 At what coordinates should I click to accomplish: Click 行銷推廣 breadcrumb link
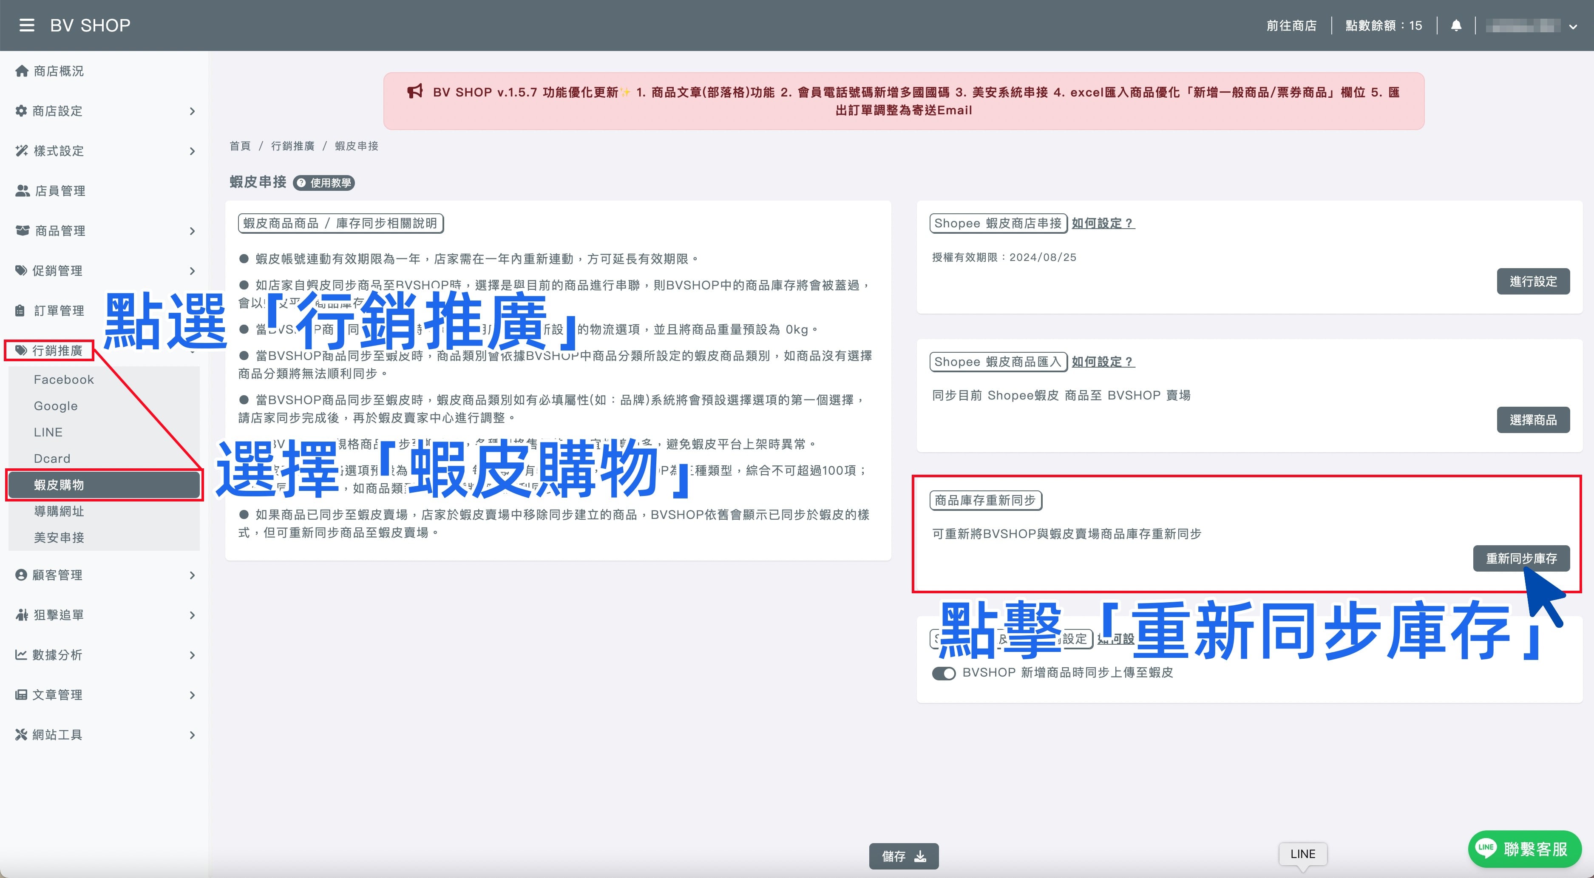293,146
